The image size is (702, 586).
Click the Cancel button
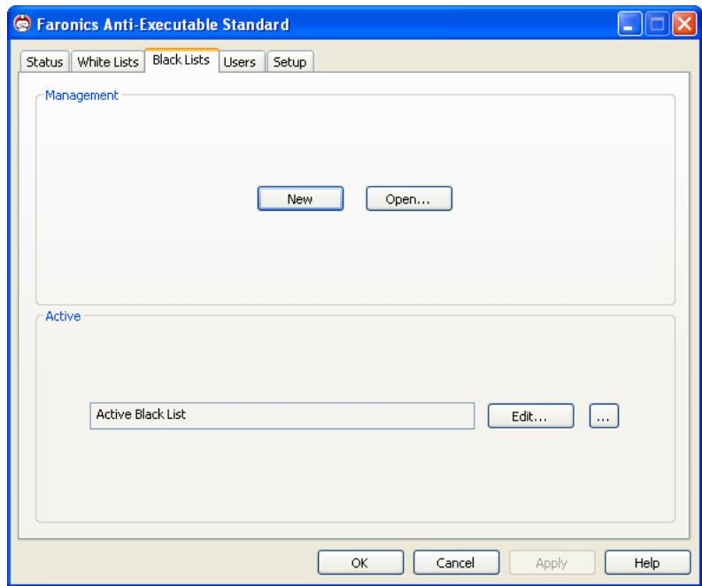tap(456, 563)
